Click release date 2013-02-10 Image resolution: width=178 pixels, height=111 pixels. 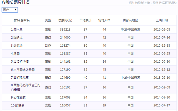click(162, 78)
